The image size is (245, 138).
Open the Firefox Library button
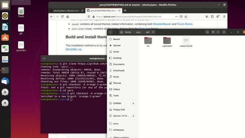207,16
